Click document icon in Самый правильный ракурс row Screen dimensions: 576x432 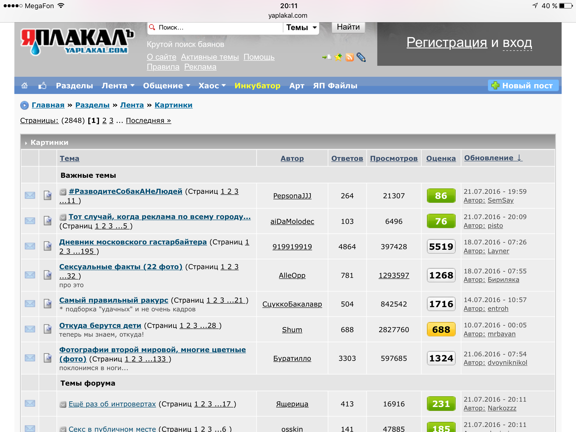(x=48, y=303)
